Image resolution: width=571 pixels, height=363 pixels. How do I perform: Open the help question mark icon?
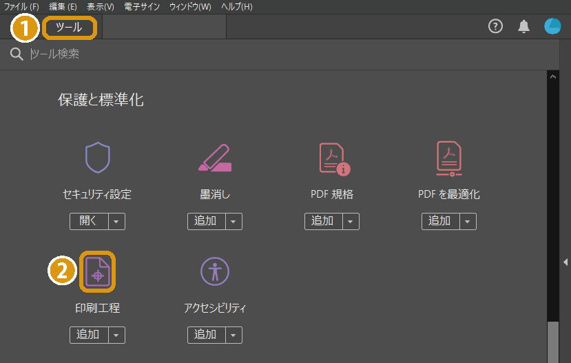[495, 26]
